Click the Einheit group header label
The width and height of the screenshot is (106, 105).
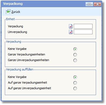coord(10,19)
